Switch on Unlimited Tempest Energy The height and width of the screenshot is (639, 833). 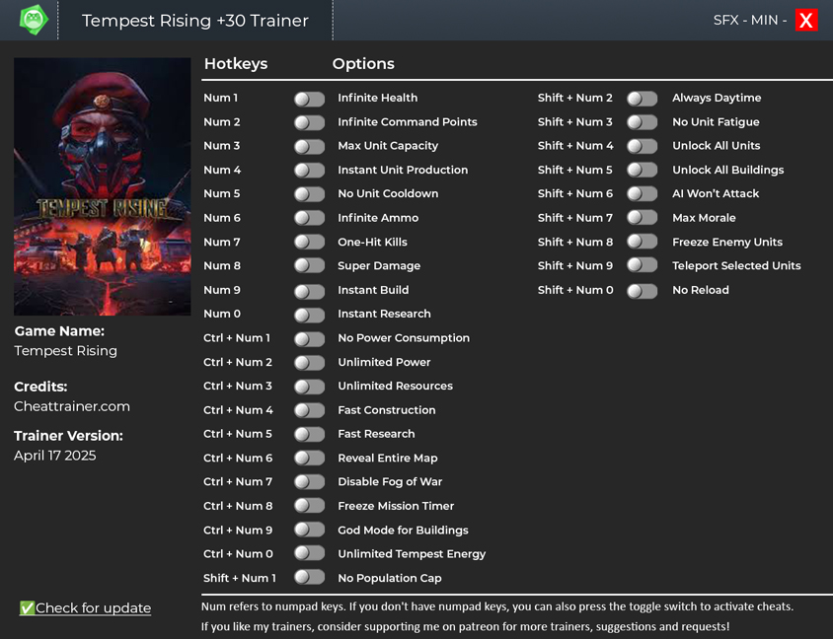coord(309,554)
